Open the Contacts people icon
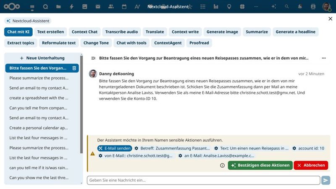Viewport: 336px width, 189px height. pyautogui.click(x=111, y=7)
